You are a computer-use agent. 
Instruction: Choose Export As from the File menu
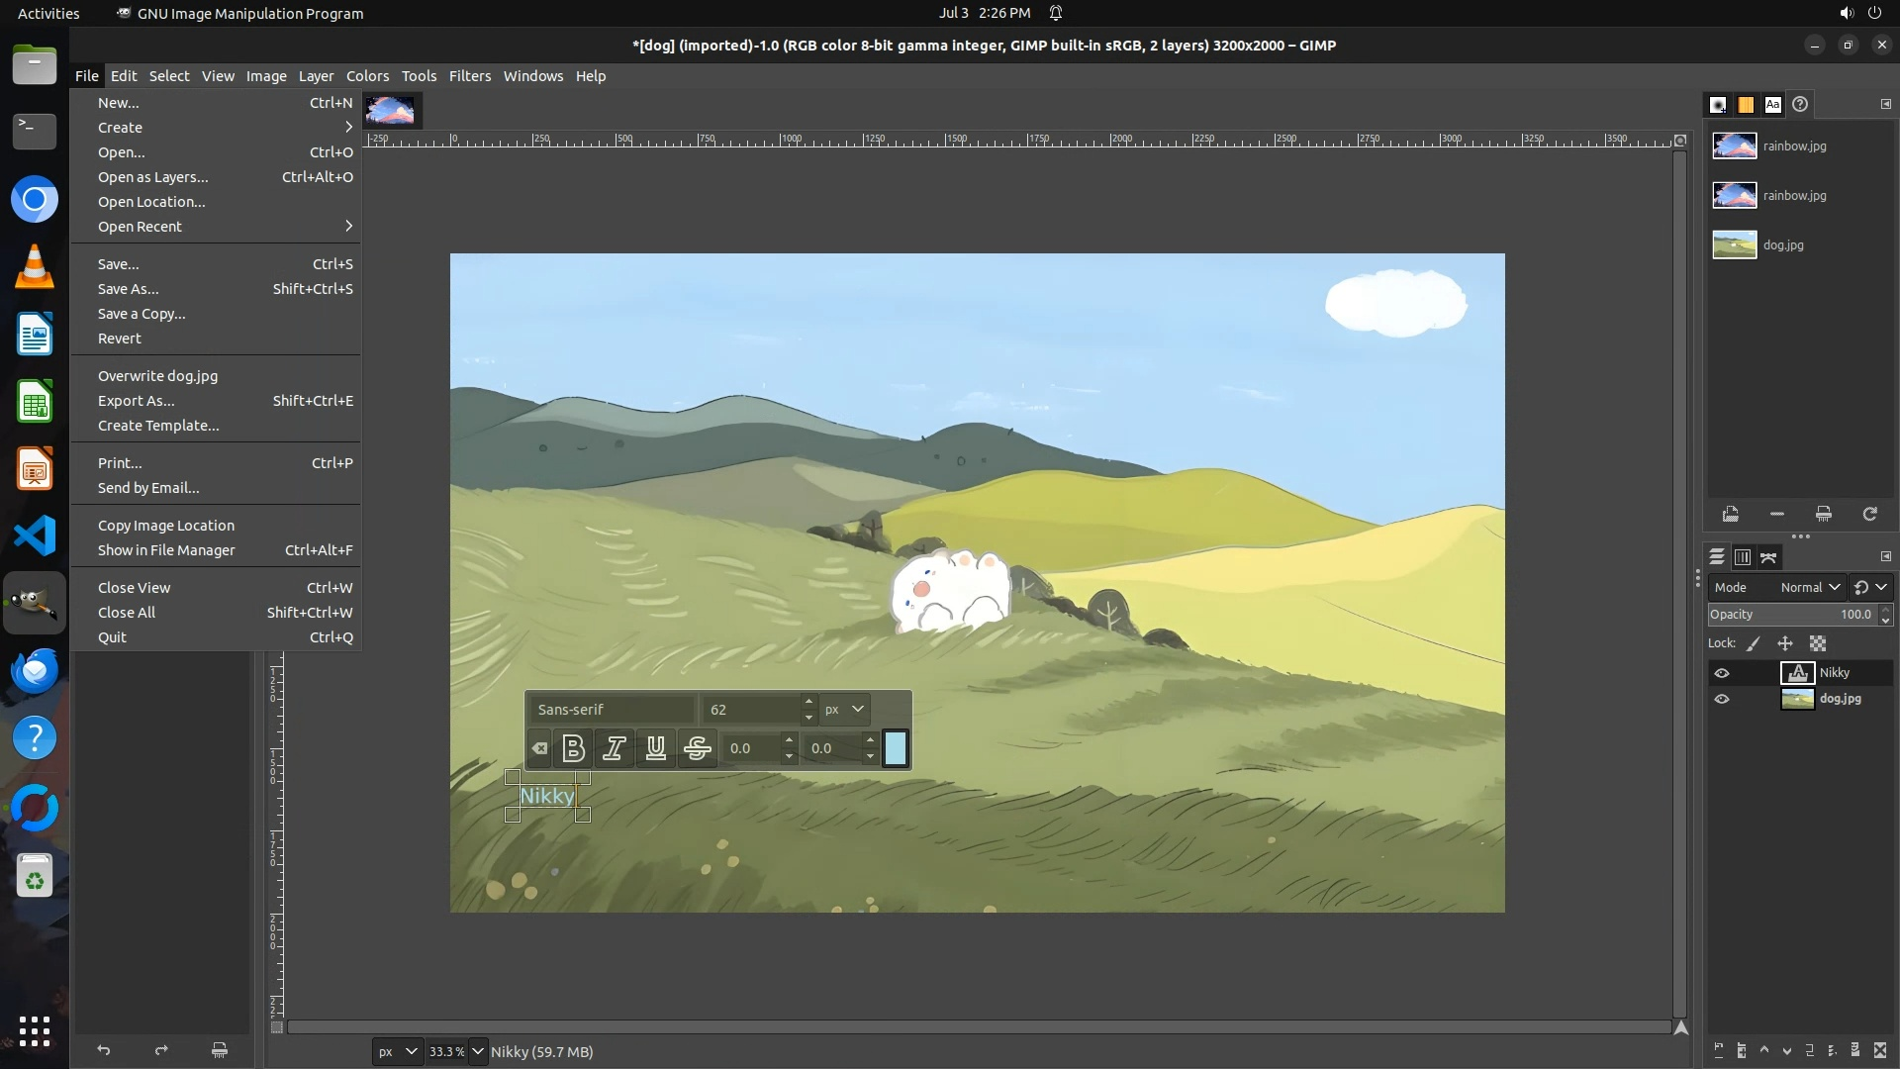pos(136,401)
